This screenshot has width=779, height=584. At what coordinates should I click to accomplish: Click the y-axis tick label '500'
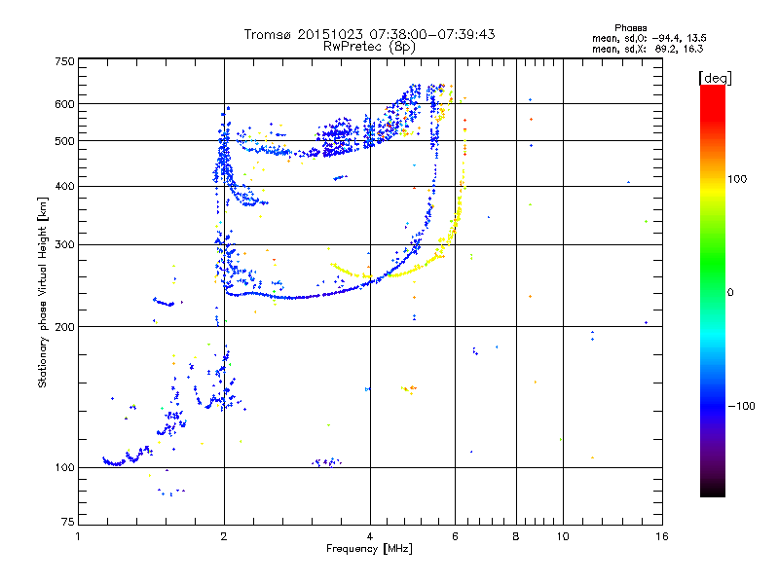tap(65, 141)
